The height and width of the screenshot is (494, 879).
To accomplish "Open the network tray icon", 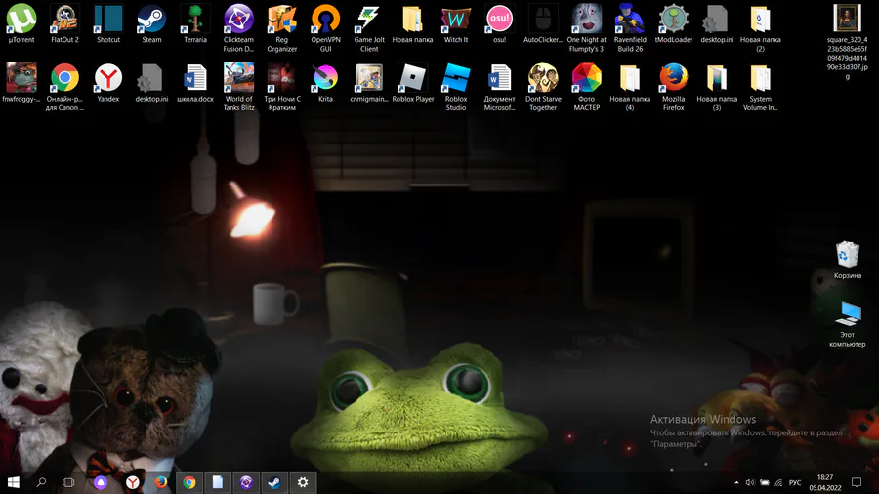I will pyautogui.click(x=778, y=482).
